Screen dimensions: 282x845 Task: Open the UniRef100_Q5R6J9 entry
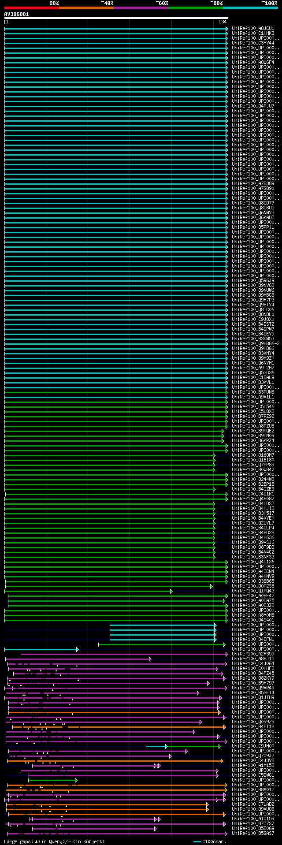pos(253,280)
